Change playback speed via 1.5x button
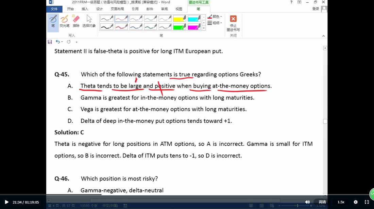 (x=341, y=202)
